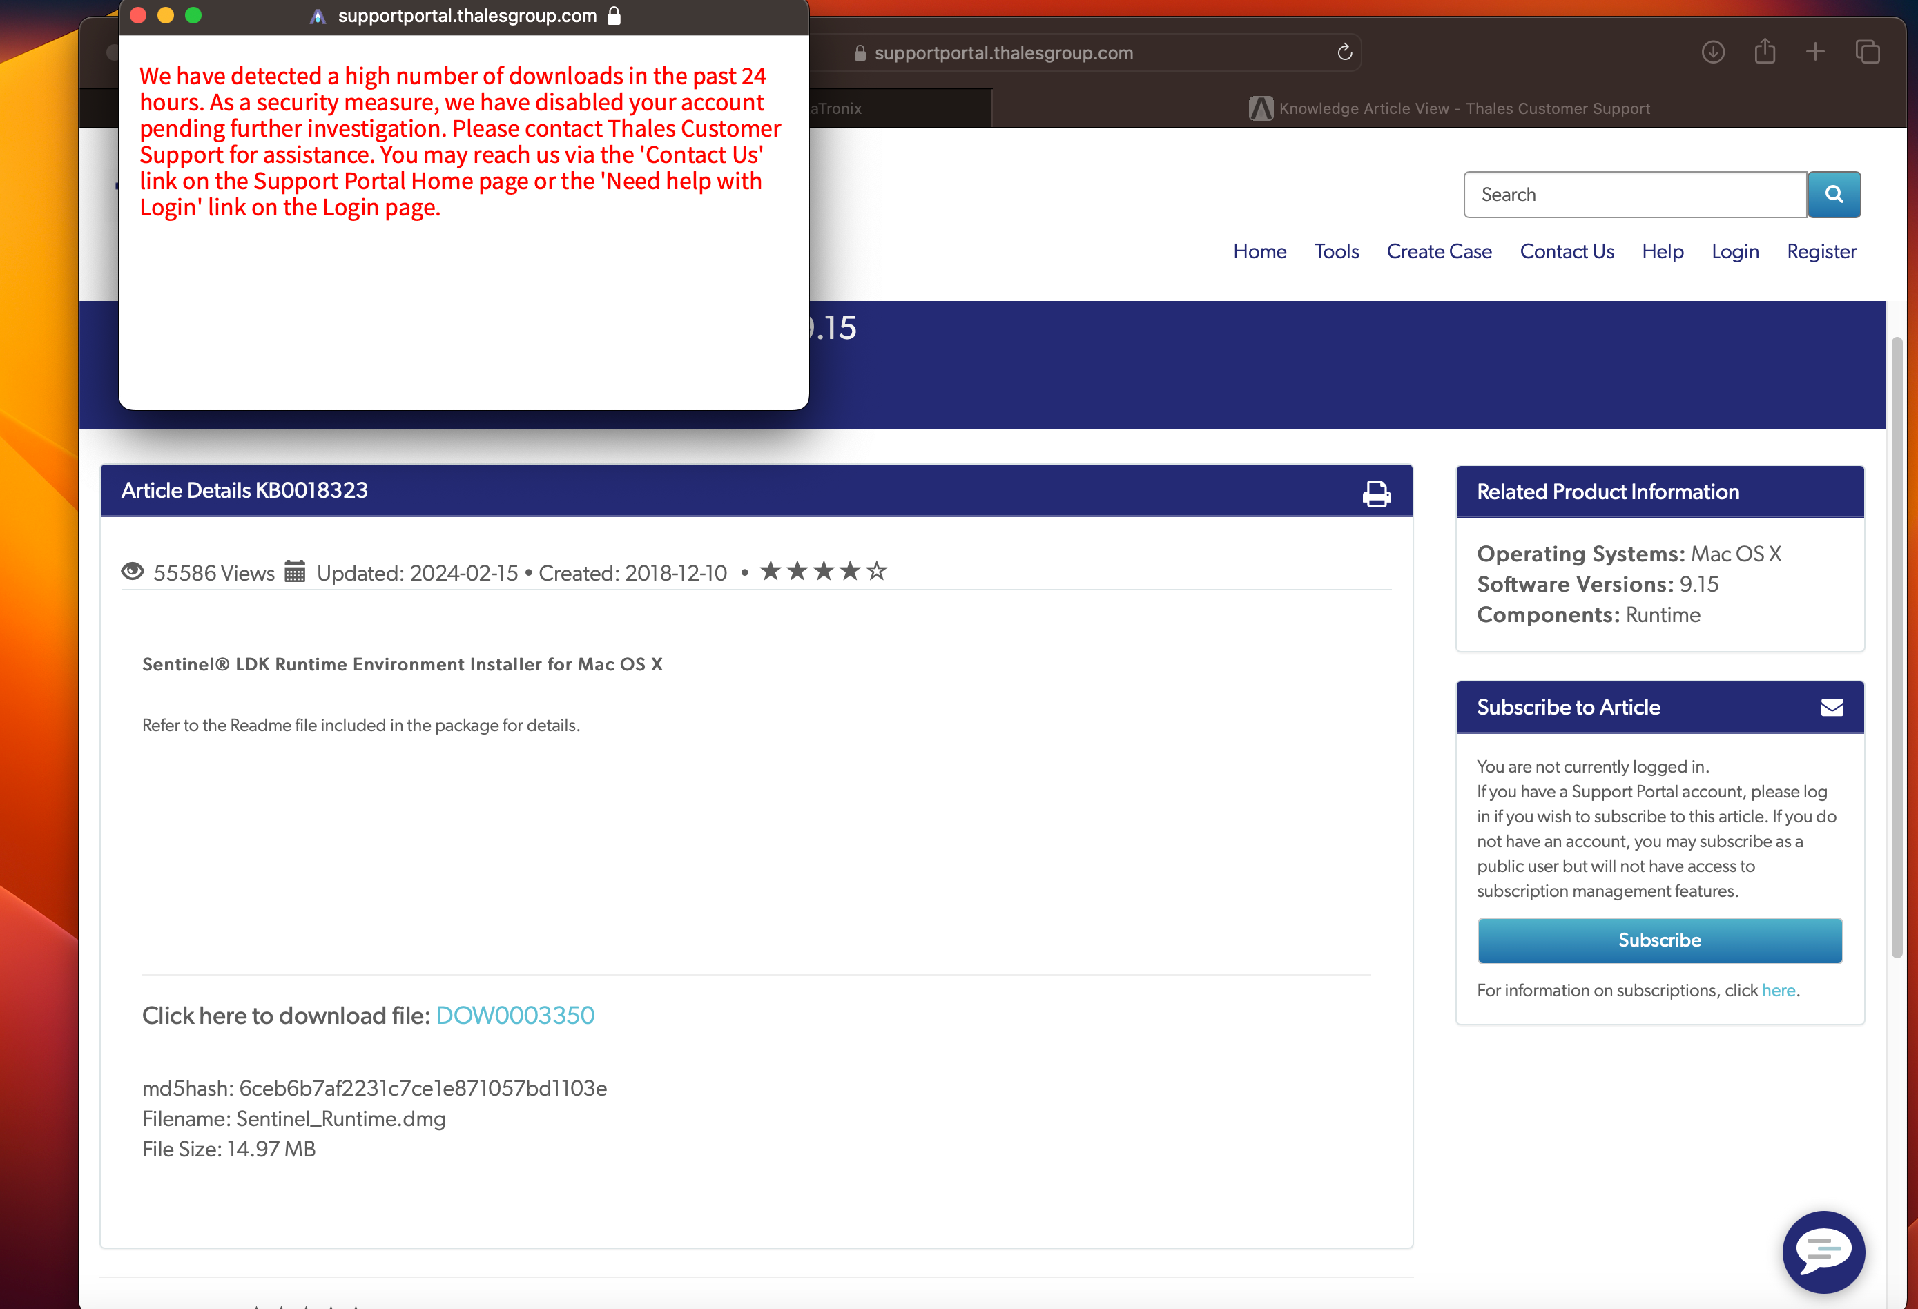Click Created: 2018-12-10 text

click(633, 573)
